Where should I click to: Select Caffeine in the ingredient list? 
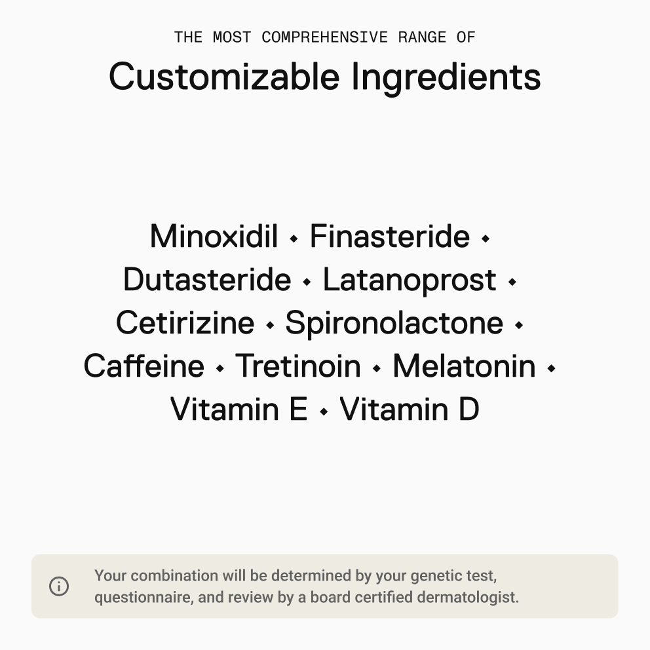point(144,366)
